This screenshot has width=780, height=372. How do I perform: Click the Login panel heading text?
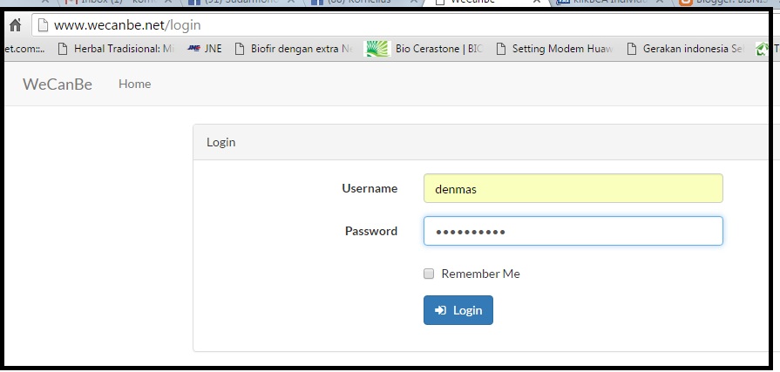(x=220, y=142)
